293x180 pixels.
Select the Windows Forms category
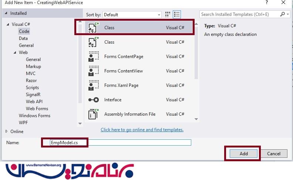point(34,116)
